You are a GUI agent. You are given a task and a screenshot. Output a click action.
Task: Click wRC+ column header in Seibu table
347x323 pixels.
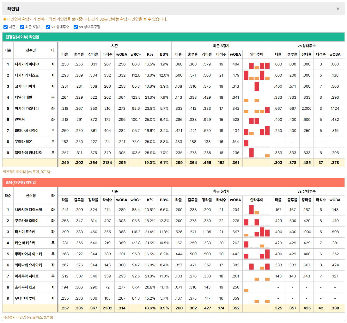(136, 54)
